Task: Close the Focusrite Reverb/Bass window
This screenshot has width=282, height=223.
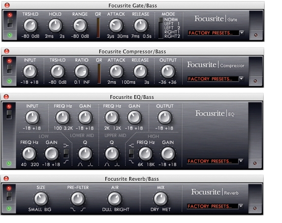Action: click(6, 179)
